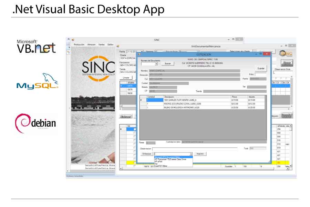Expand the Número de Documento dropdown
Image resolution: width=310 pixels, height=207 pixels.
[x=156, y=64]
